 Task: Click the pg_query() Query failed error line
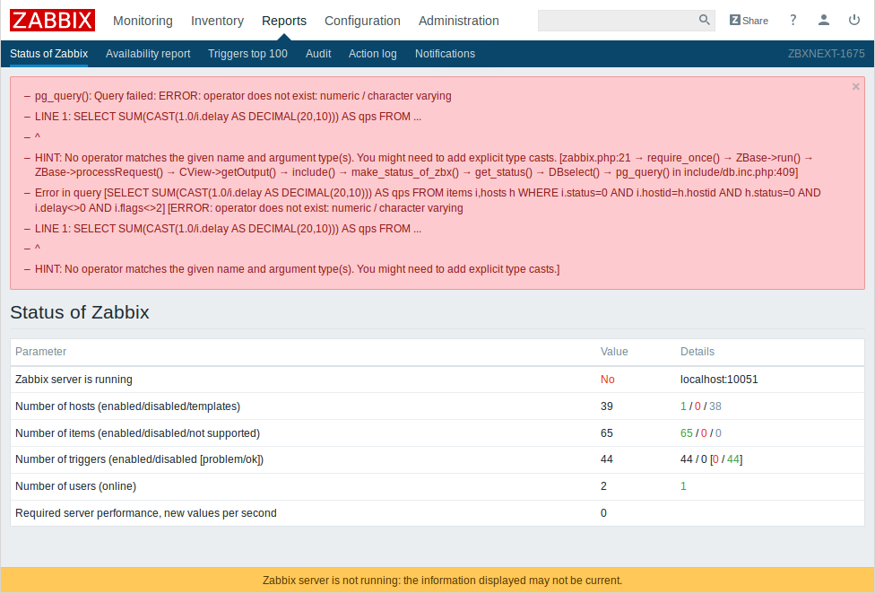pos(243,96)
